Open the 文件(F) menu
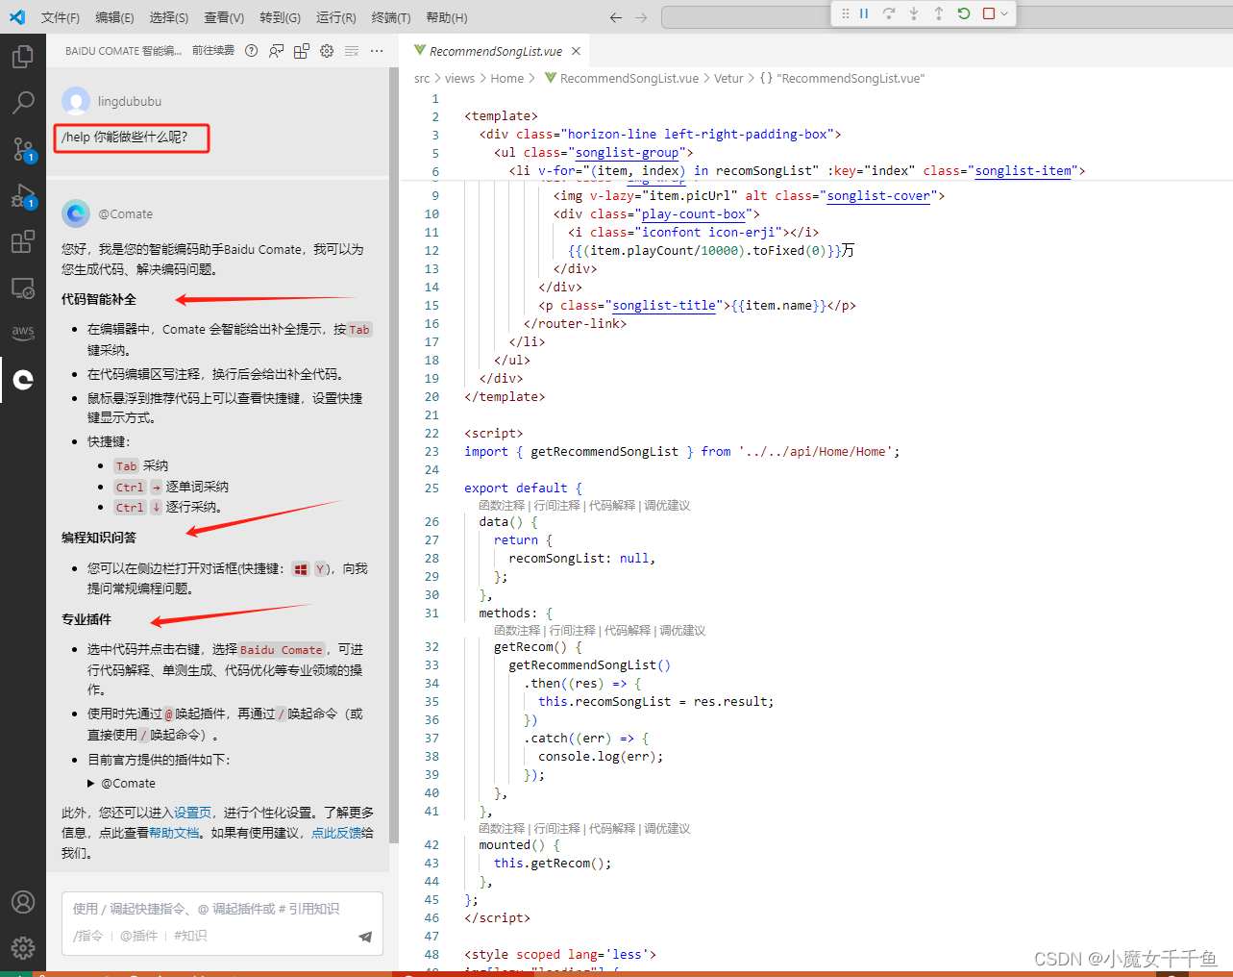 click(x=61, y=17)
